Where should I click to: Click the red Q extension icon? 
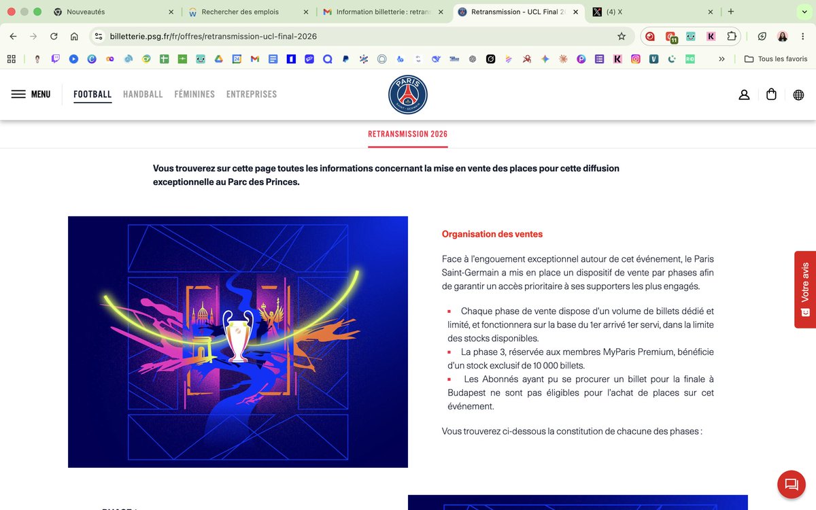tap(651, 36)
